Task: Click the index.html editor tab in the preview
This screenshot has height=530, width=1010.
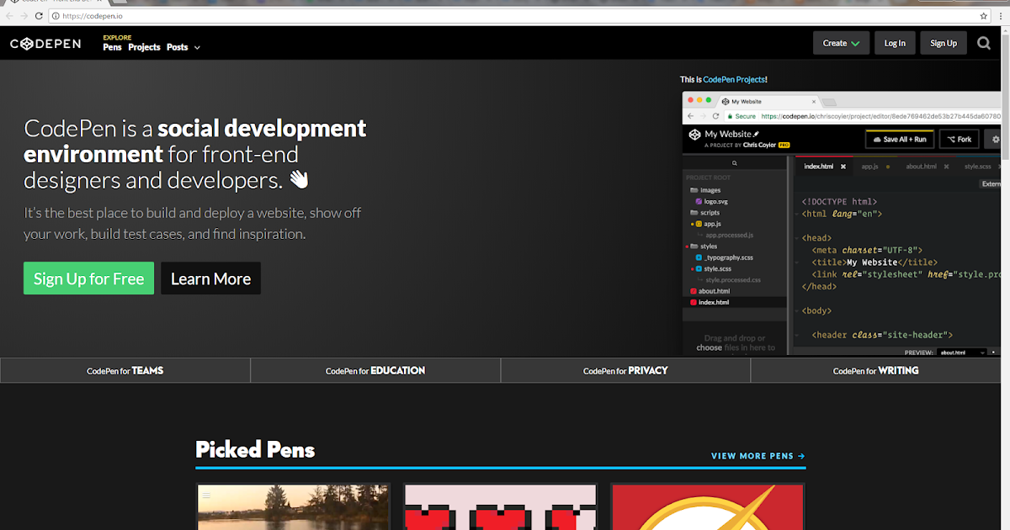Action: click(825, 167)
